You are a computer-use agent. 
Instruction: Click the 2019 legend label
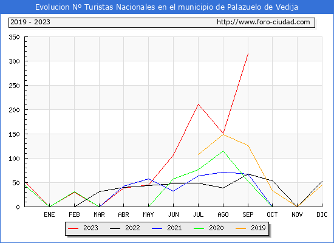pos(258,228)
